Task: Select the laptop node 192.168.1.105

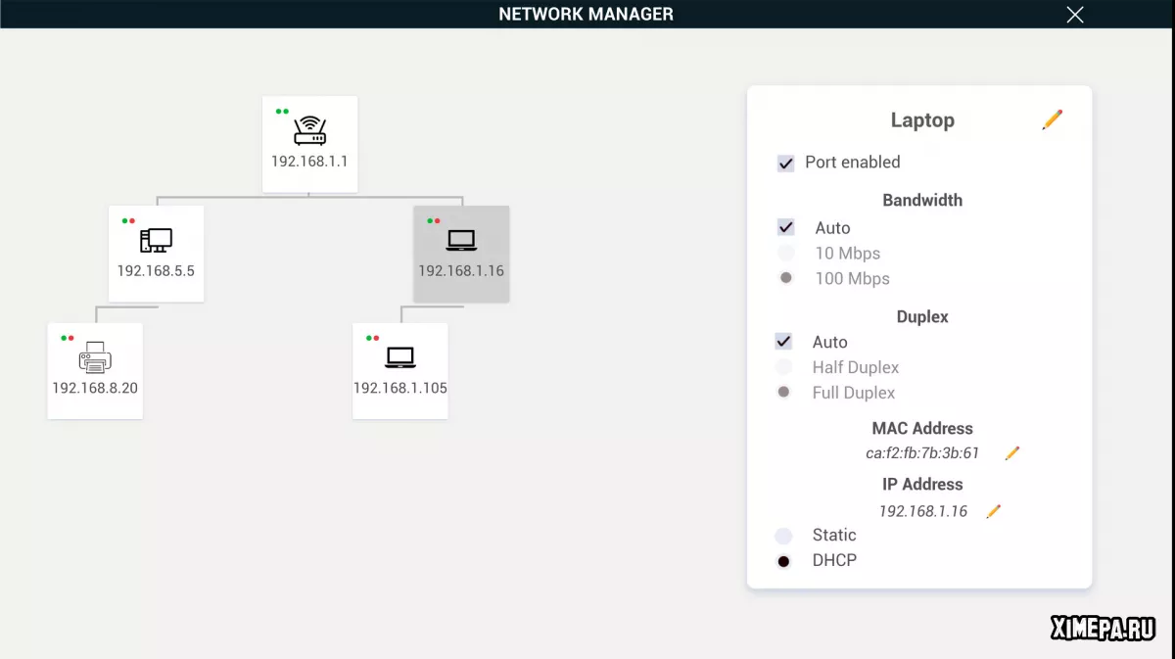Action: (399, 370)
